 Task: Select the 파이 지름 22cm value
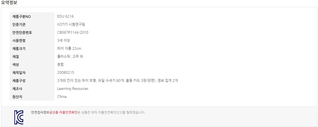click(x=69, y=49)
